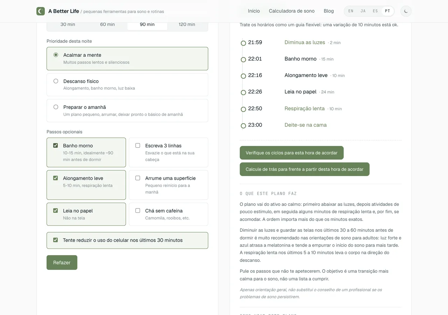This screenshot has width=448, height=315.
Task: Click the Alongamento leve timeline step
Action: click(x=306, y=75)
